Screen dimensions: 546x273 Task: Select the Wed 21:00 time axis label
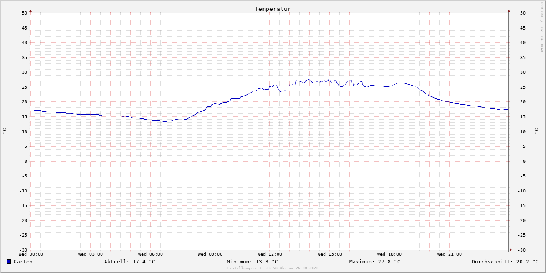coord(450,254)
